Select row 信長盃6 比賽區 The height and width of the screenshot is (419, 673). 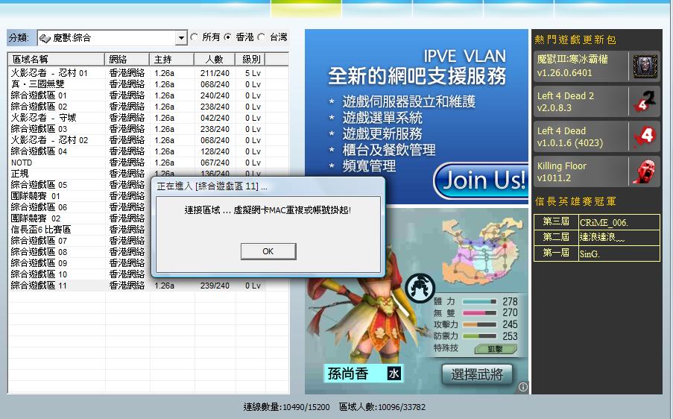(80, 229)
